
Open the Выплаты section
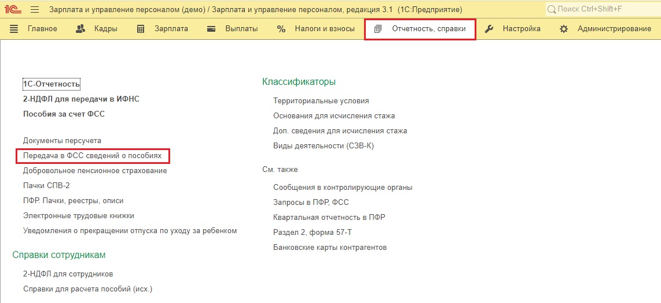click(x=241, y=29)
